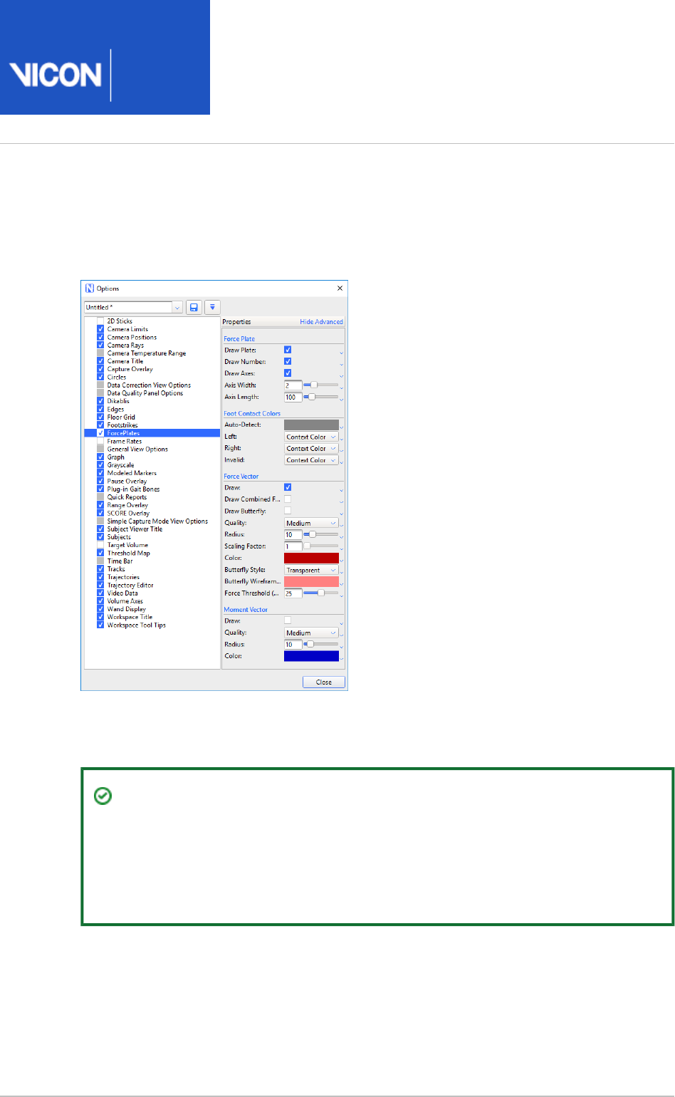
Task: Enable Frame Rates checkbox
Action: (100, 441)
